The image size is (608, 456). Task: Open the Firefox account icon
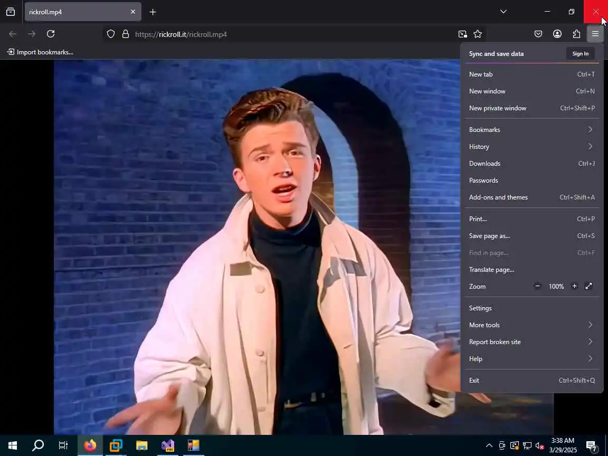557,34
